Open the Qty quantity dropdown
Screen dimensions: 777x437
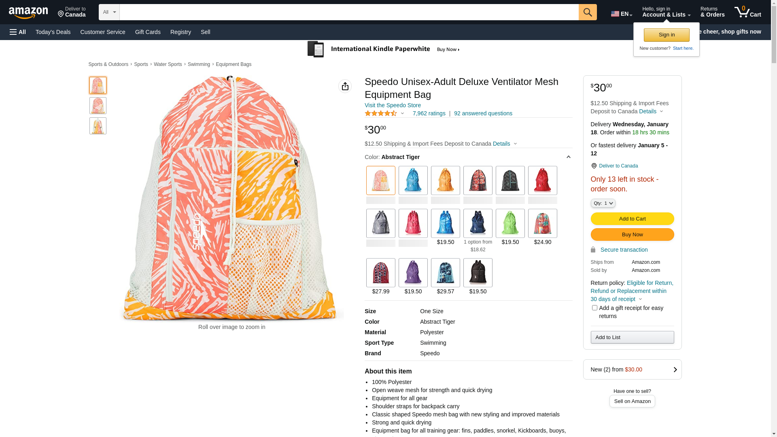click(603, 203)
